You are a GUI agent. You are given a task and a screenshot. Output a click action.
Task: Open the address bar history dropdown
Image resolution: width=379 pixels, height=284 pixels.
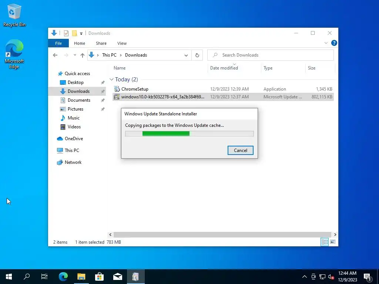click(x=186, y=55)
